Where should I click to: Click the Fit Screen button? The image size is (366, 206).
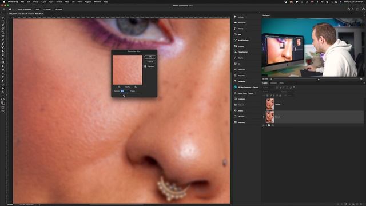(x=47, y=9)
